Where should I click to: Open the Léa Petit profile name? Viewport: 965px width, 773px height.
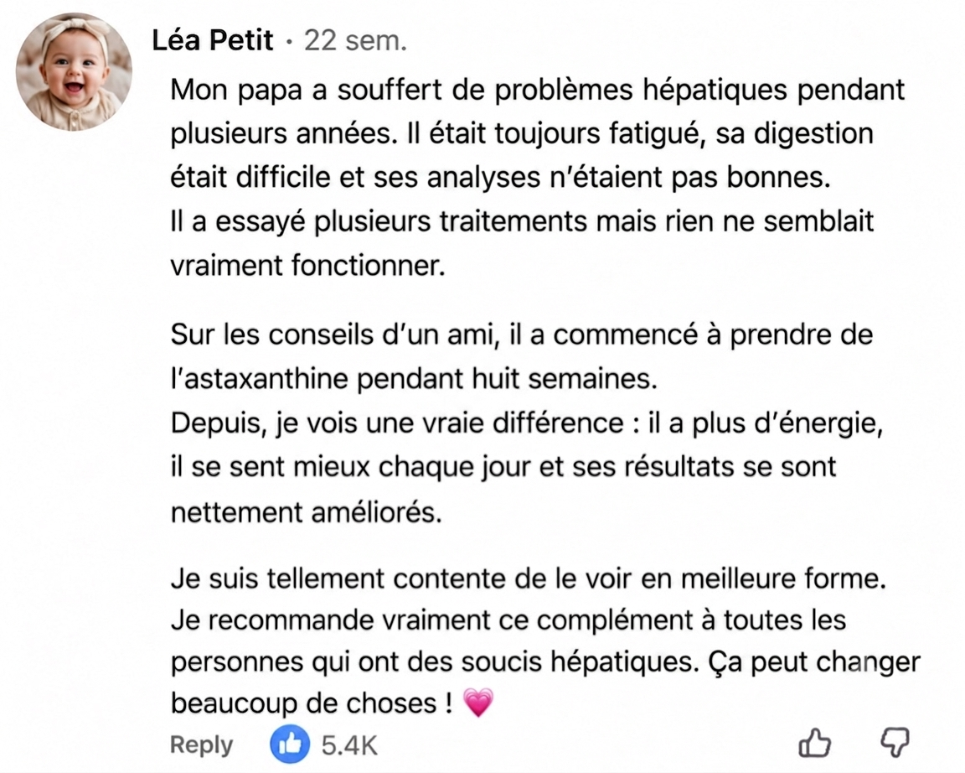212,40
